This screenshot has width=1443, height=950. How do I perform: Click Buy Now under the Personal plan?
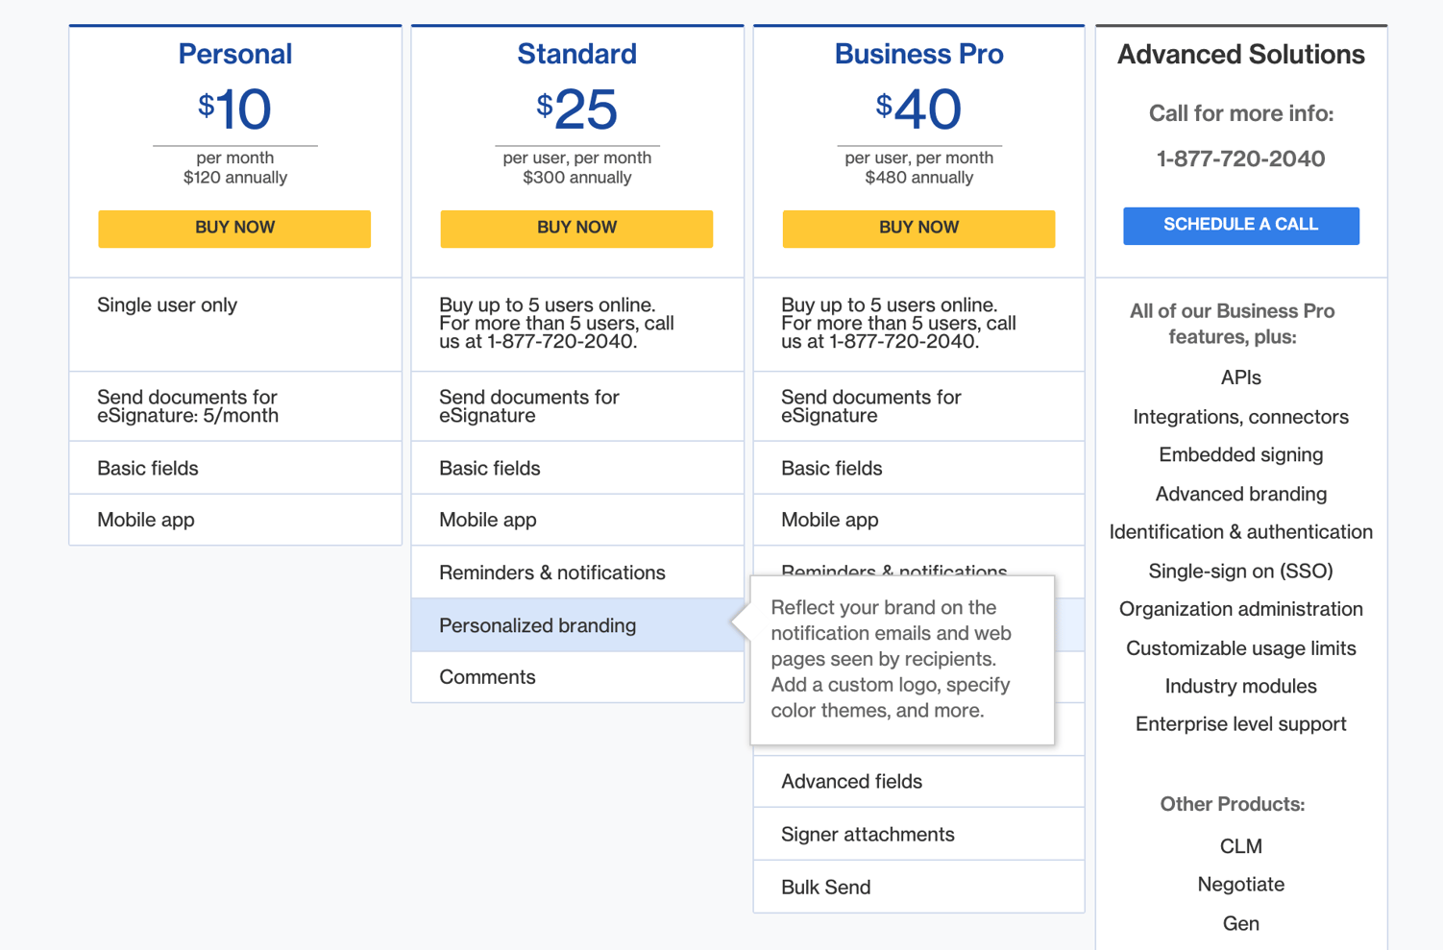pos(233,229)
